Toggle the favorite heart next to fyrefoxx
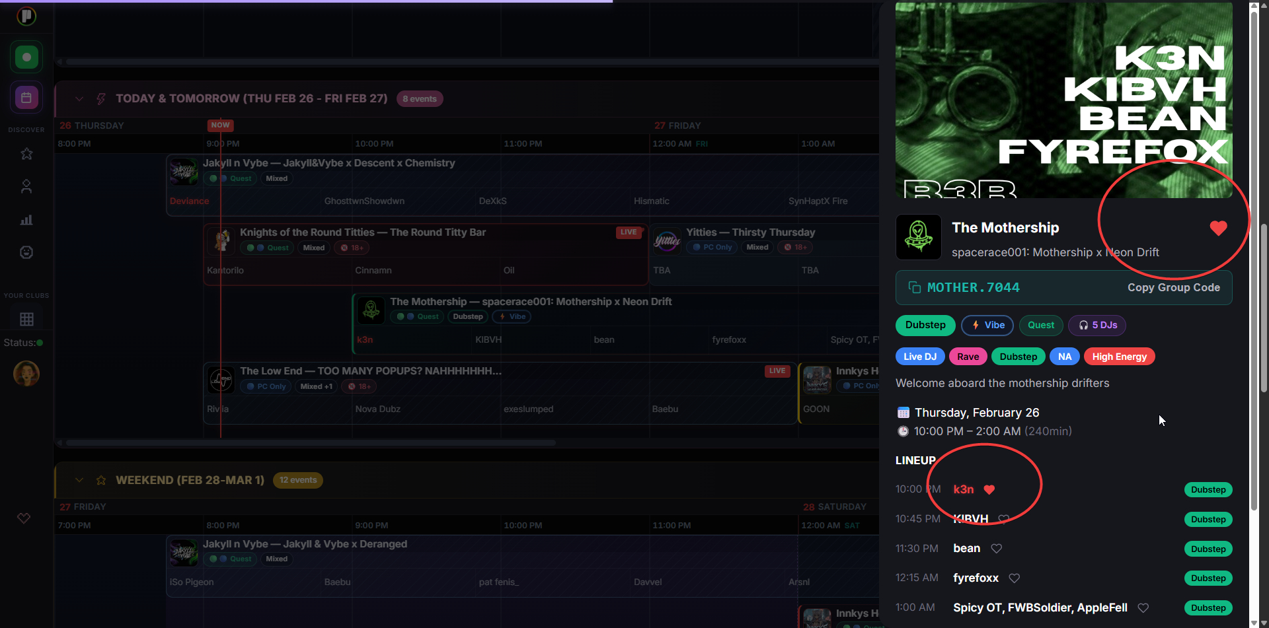 pos(1015,578)
